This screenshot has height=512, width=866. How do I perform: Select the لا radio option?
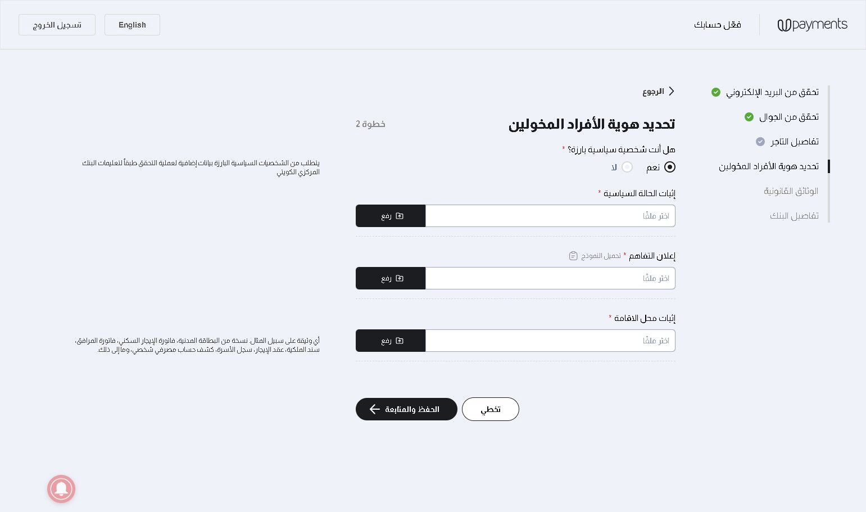(627, 167)
